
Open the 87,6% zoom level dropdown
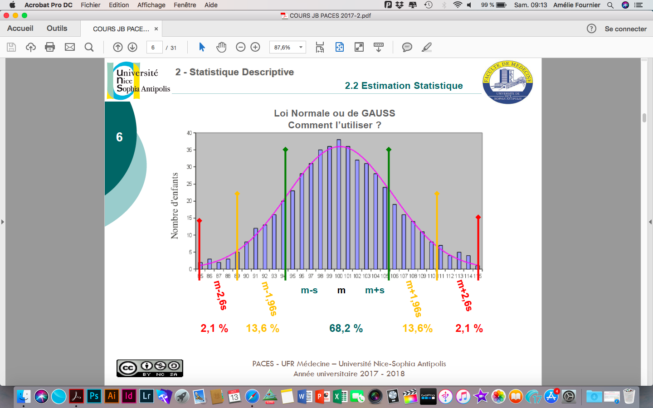[x=300, y=47]
